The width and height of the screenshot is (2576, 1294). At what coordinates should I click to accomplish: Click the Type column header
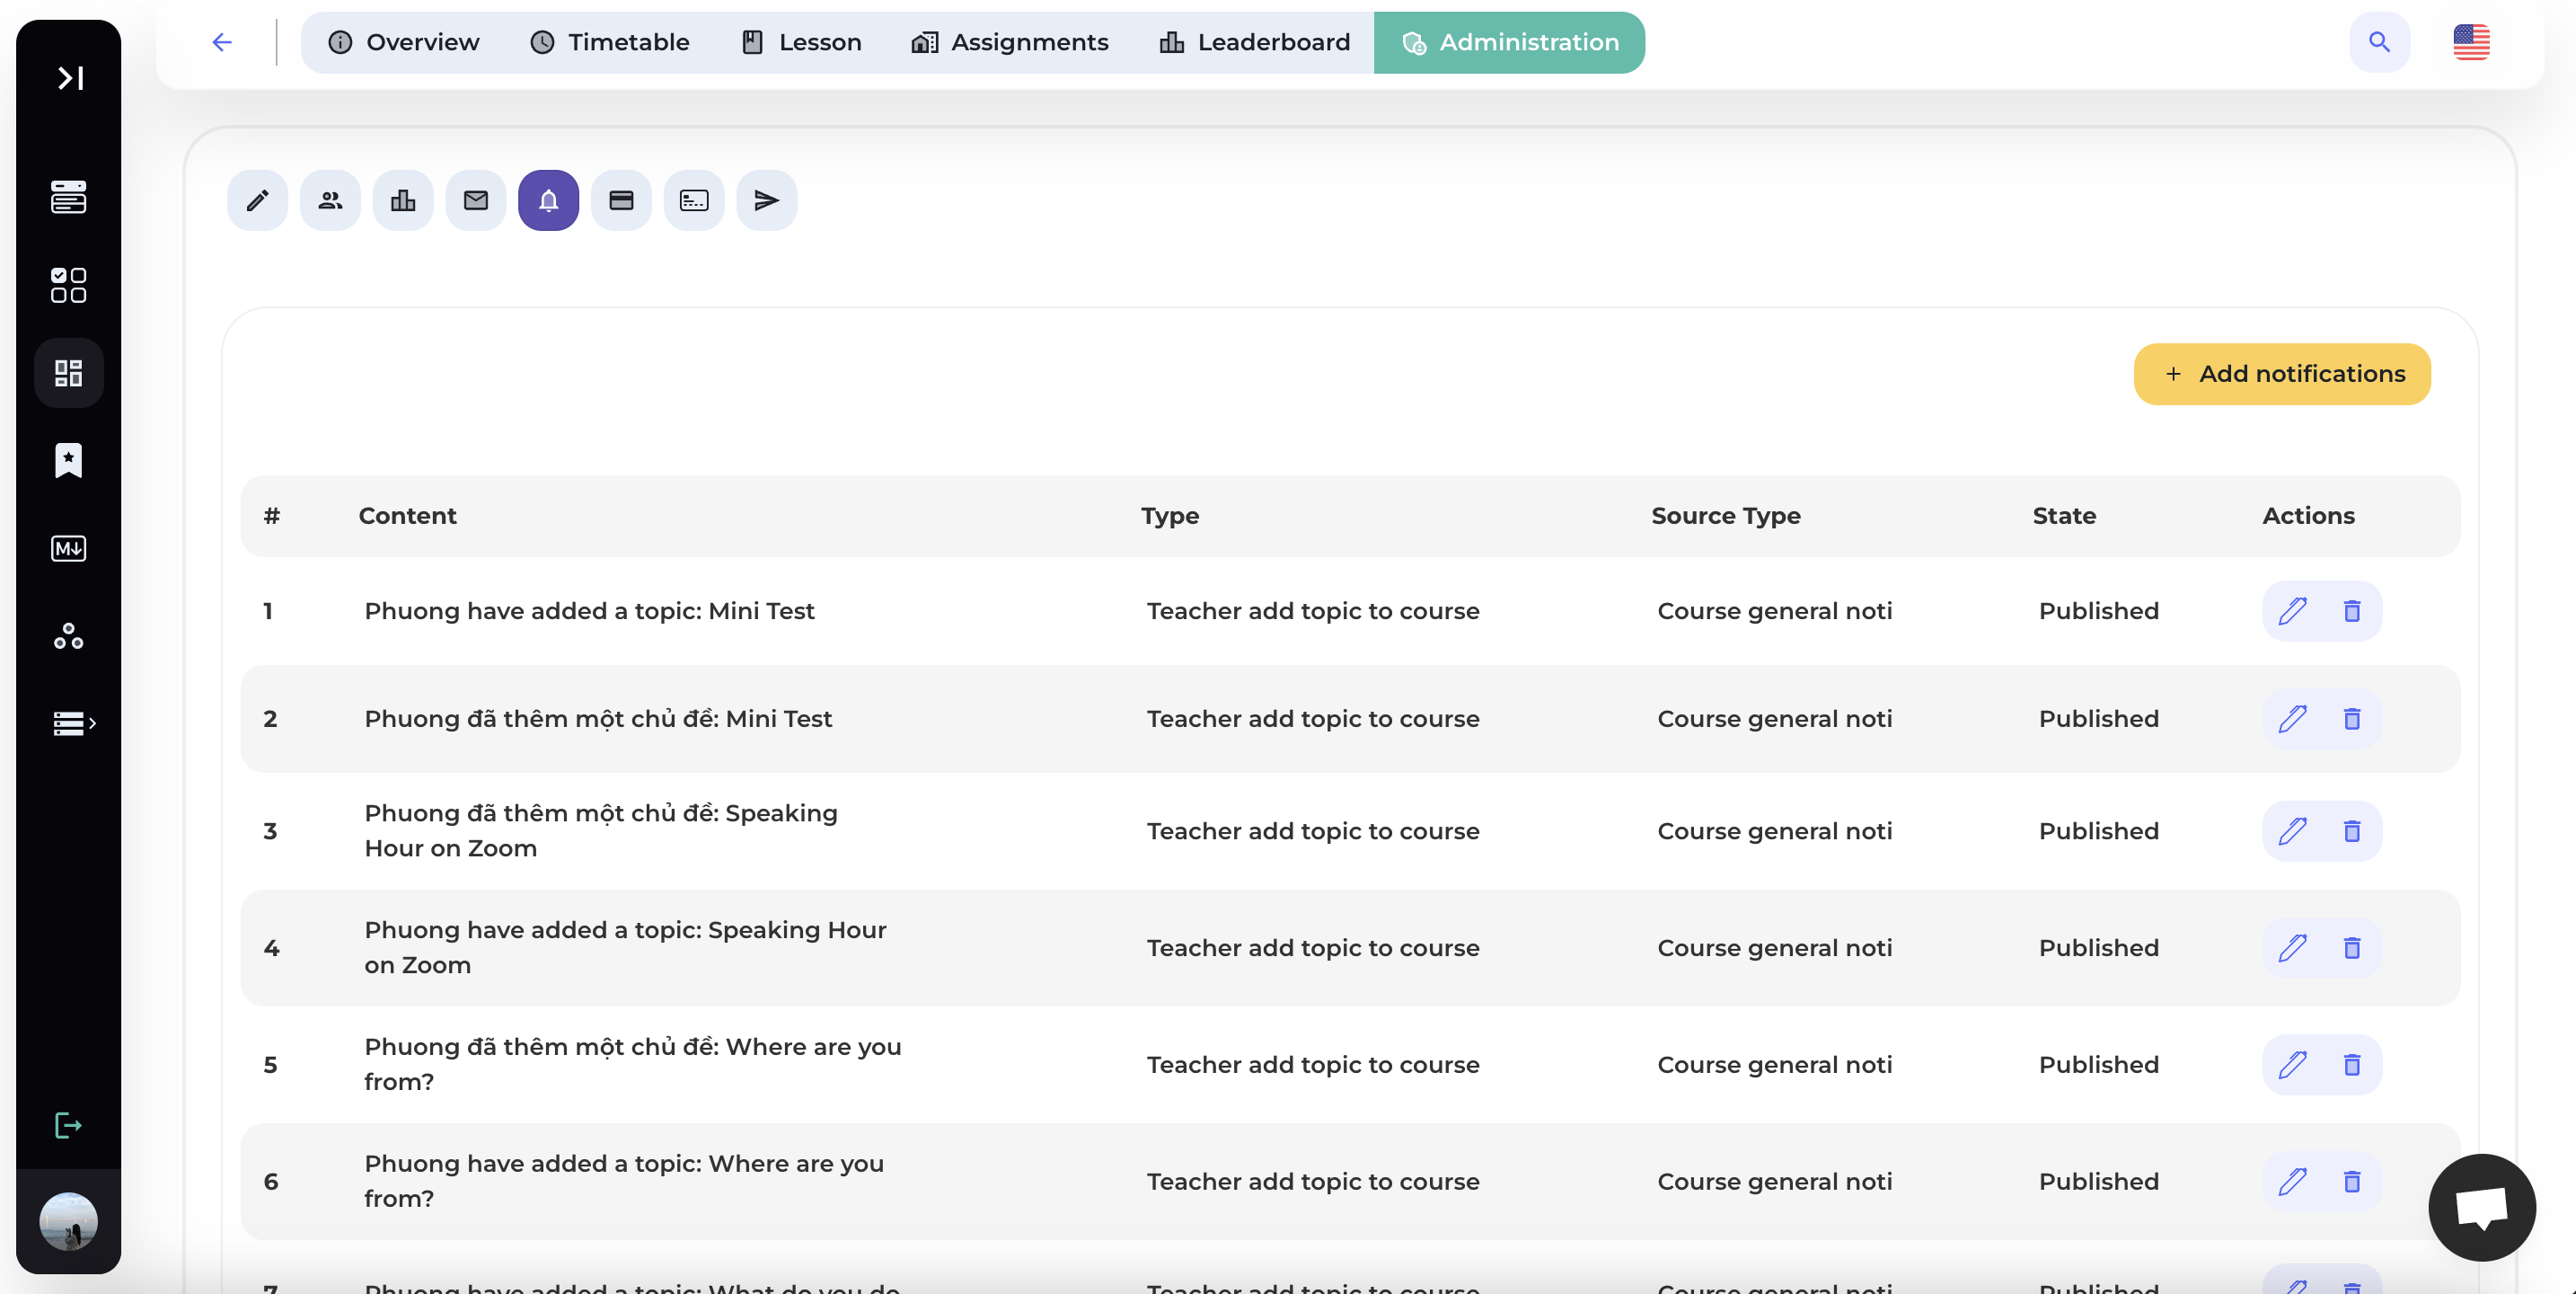pyautogui.click(x=1170, y=516)
